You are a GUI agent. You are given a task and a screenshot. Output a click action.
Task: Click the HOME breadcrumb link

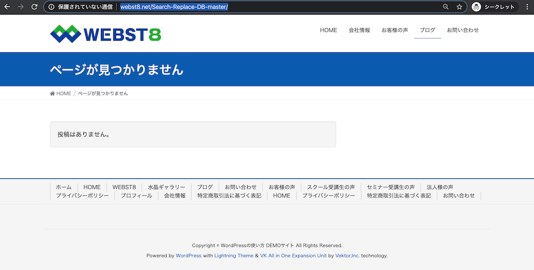(64, 93)
